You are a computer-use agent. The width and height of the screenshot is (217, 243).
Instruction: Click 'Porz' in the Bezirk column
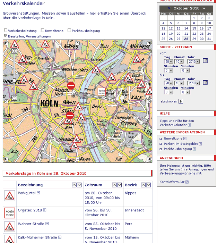(x=129, y=224)
